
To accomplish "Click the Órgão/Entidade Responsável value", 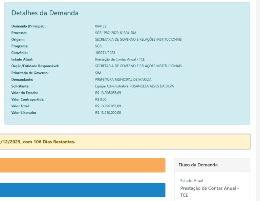I will tap(138, 66).
